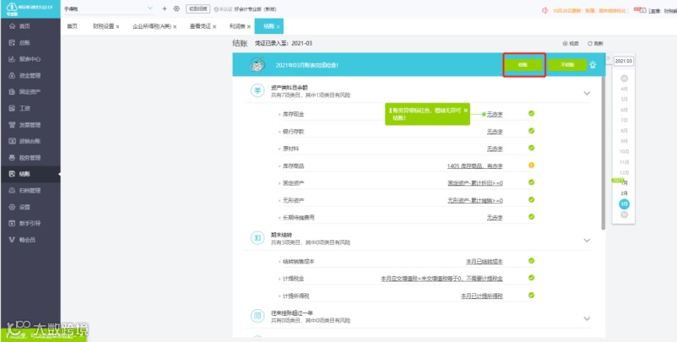The image size is (677, 342).
Task: Collapse the 往来挂账超过一年 section
Action: (x=587, y=318)
